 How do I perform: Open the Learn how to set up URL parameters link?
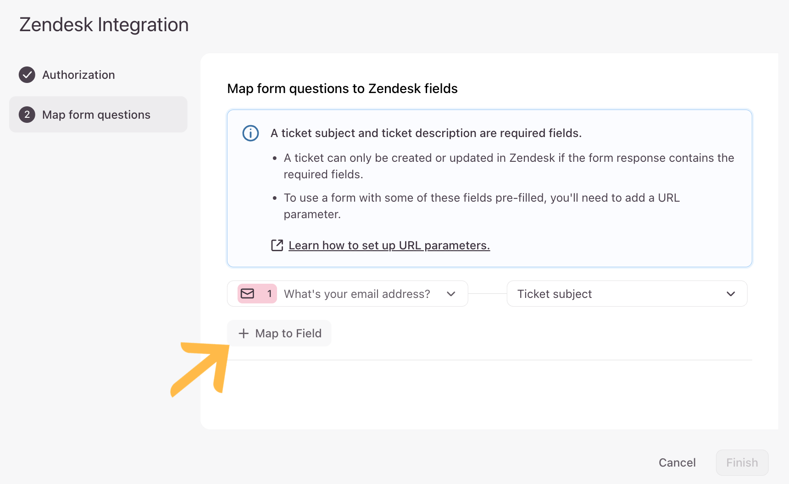389,246
